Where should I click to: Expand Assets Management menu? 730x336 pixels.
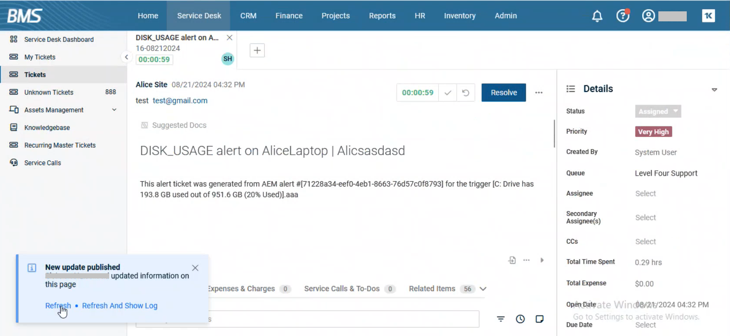(x=114, y=110)
